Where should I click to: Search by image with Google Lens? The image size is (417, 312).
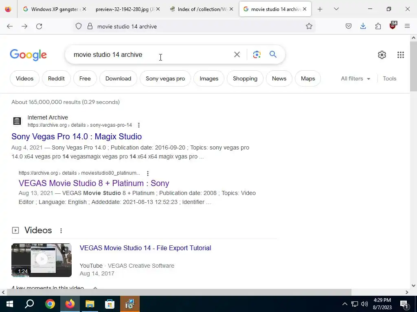click(x=257, y=55)
